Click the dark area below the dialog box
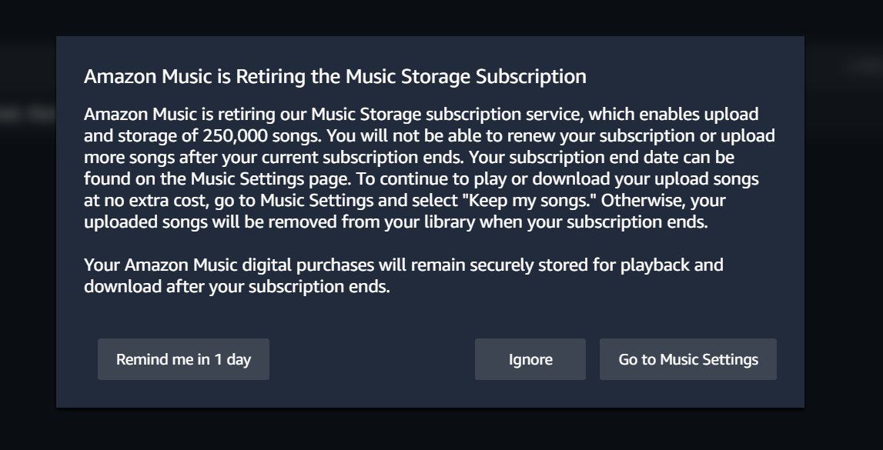This screenshot has height=450, width=883. click(442, 428)
